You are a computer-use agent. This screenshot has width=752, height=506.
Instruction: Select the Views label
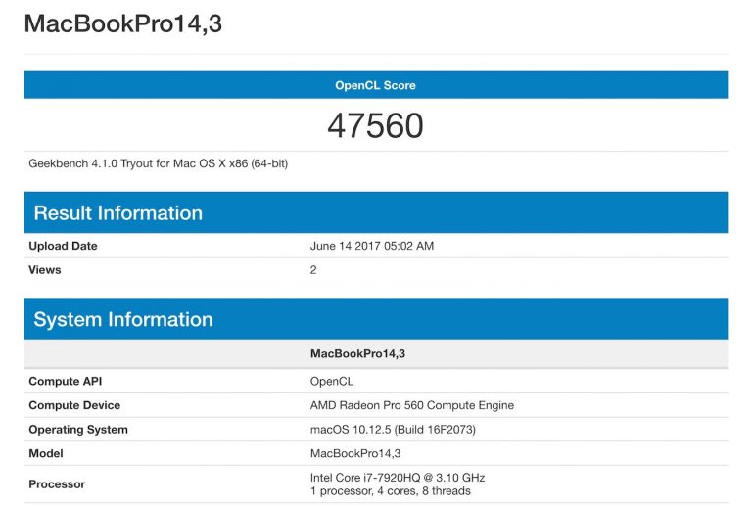45,270
